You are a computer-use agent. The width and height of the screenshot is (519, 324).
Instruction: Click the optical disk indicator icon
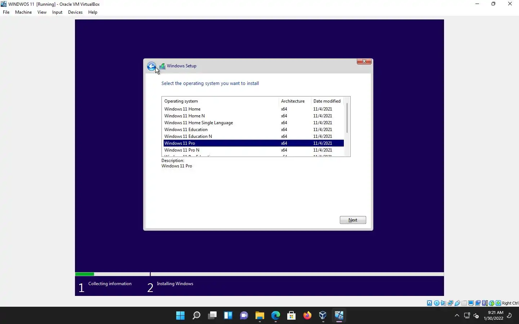[436, 303]
